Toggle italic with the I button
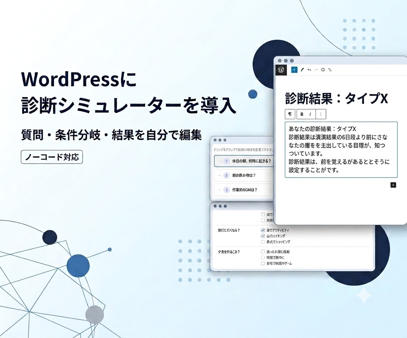Screen dimensions: 407x338 point(310,114)
